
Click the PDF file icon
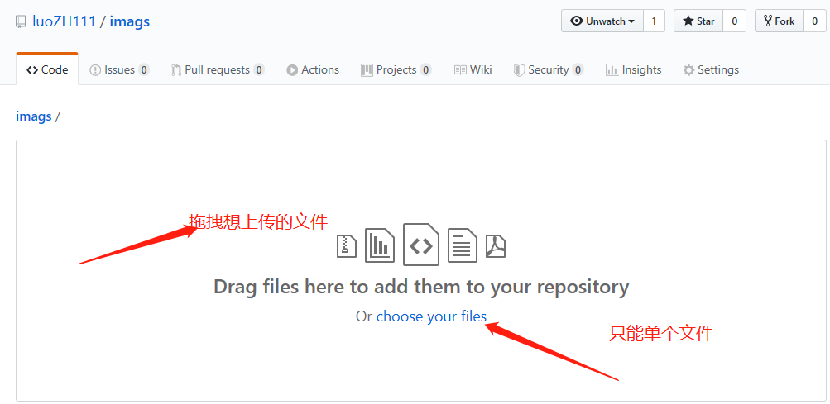[496, 246]
